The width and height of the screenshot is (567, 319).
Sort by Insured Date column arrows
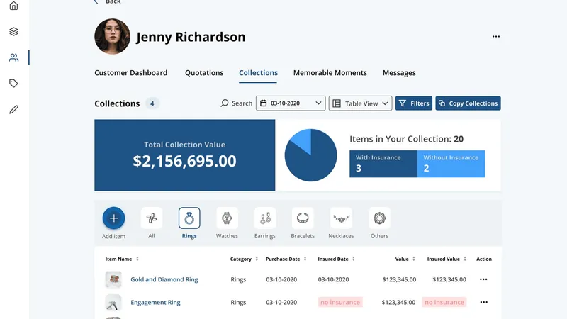[x=354, y=259]
